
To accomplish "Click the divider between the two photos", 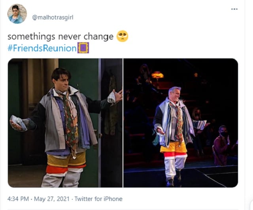I will tap(123, 123).
